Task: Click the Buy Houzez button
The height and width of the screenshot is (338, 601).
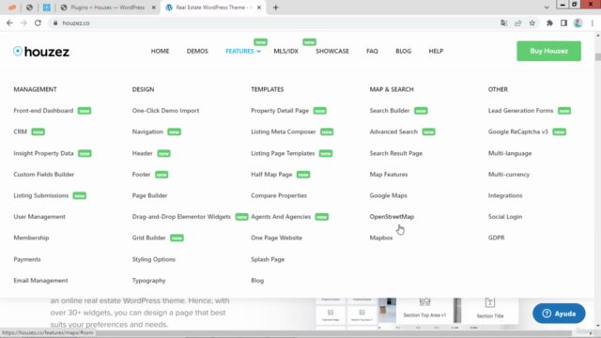Action: [548, 51]
